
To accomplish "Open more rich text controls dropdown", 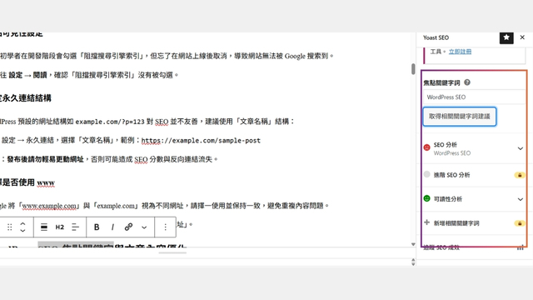I will point(144,227).
